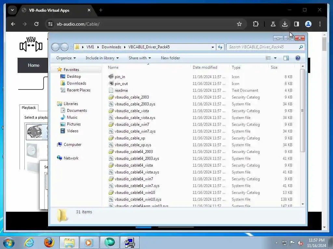The width and height of the screenshot is (333, 249).
Task: View site information icon in address bar
Action: 50,24
